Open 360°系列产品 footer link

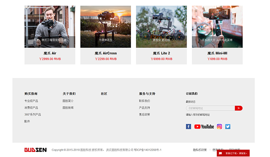pos(32,115)
